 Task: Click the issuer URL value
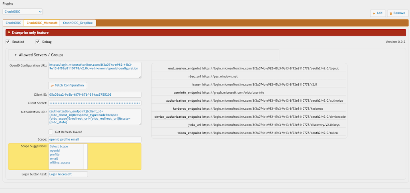260,84
